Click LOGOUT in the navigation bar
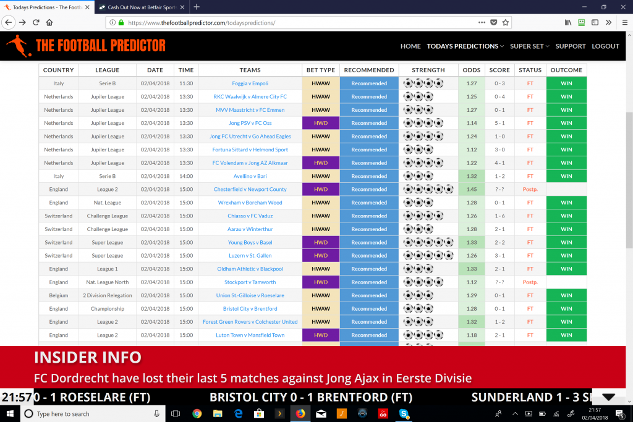 606,46
